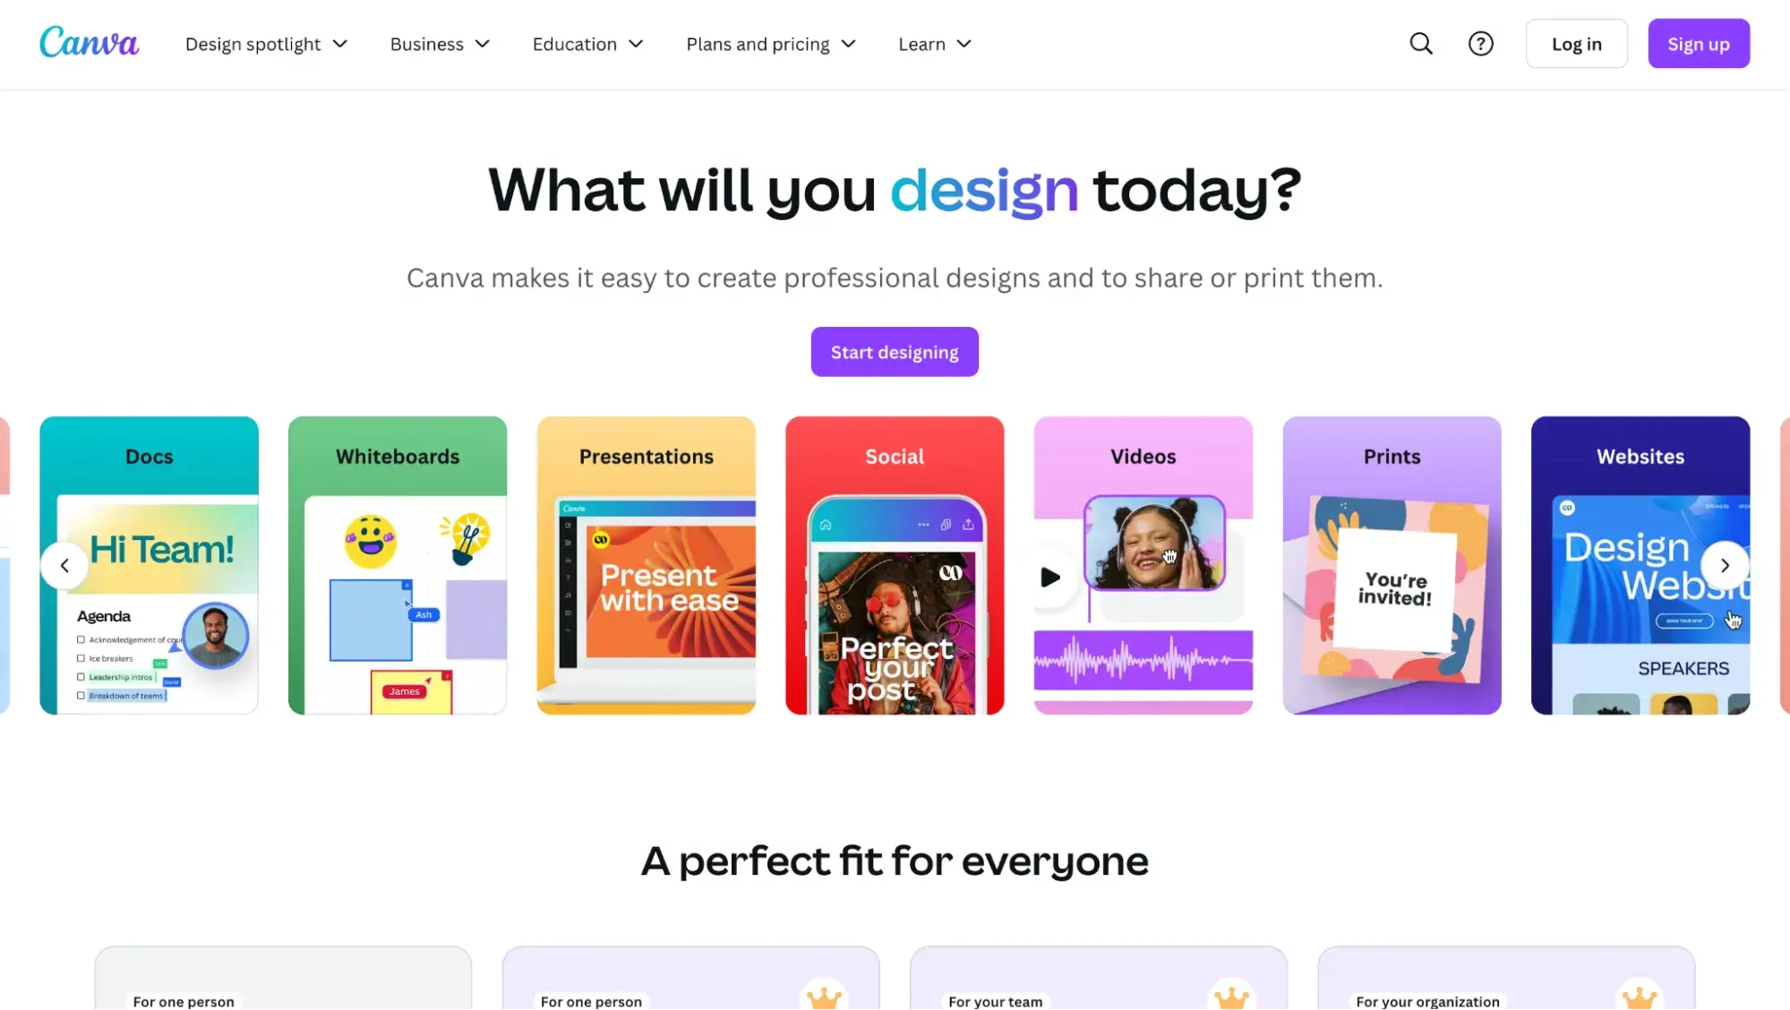Click the left carousel arrow icon
This screenshot has width=1790, height=1010.
63,565
